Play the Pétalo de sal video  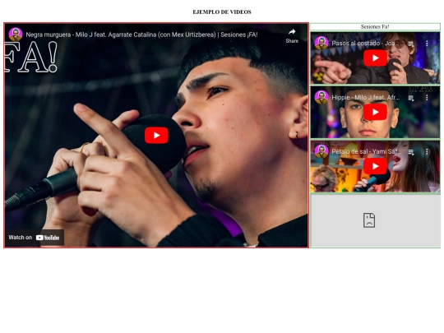tap(375, 166)
